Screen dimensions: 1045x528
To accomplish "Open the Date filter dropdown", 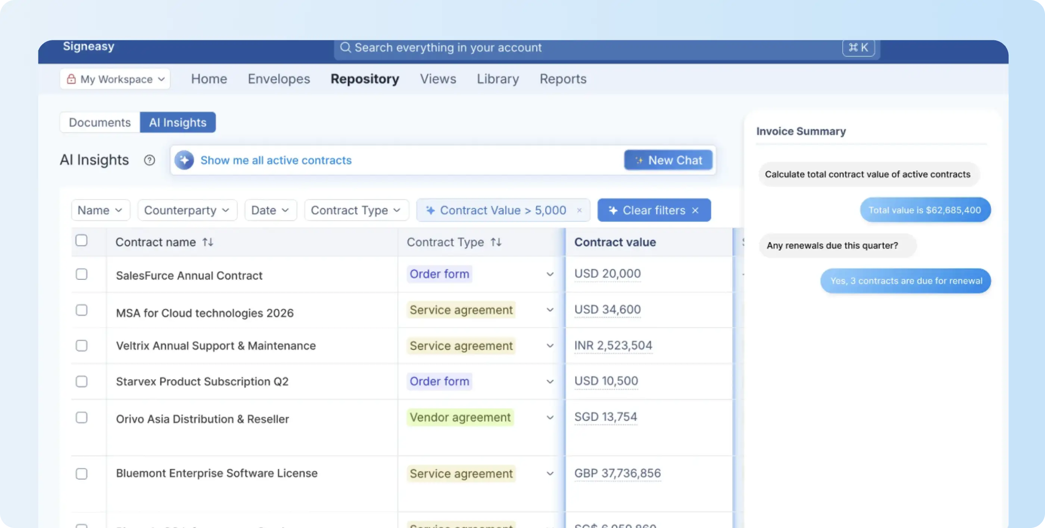I will tap(270, 210).
